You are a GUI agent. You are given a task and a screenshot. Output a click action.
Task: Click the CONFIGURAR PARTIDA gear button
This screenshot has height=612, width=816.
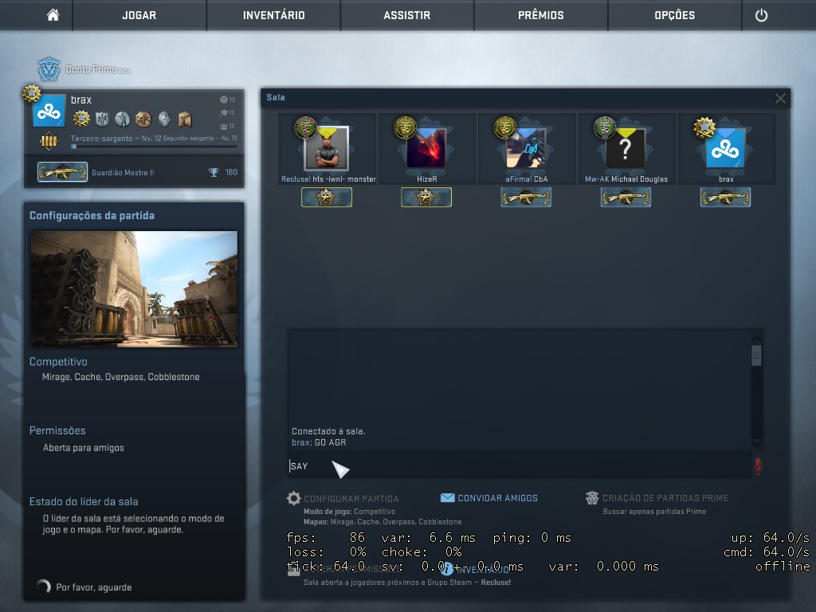[343, 499]
